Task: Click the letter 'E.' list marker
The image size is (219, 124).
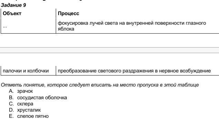Action: (11, 116)
